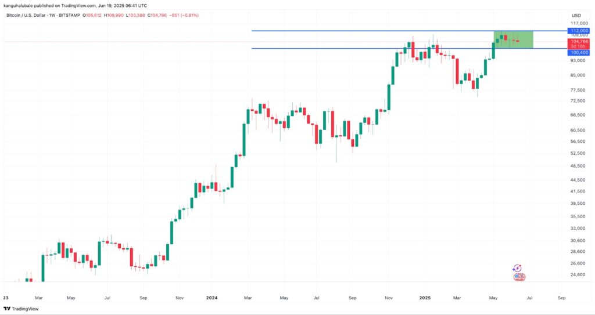This screenshot has width=595, height=315.
Task: Click the blue 112,000 price label
Action: tap(576, 30)
